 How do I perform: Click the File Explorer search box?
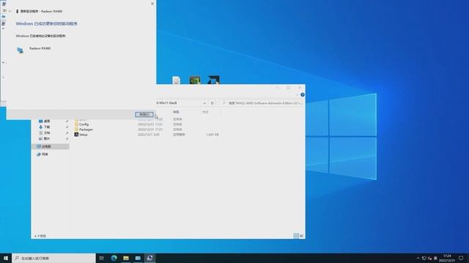click(261, 103)
